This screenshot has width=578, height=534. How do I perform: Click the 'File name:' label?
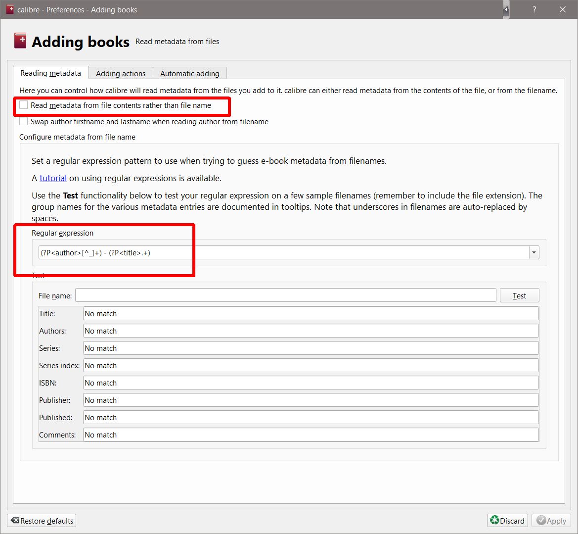[55, 295]
